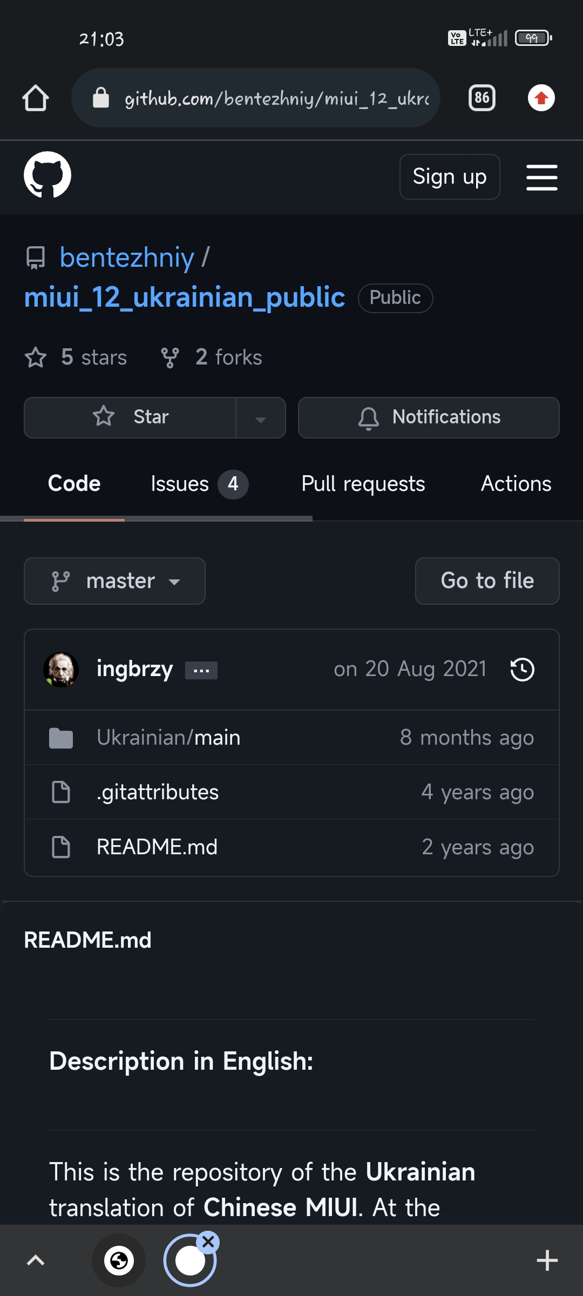This screenshot has height=1296, width=583.
Task: Go to the GitHub homepage logo
Action: [x=48, y=175]
